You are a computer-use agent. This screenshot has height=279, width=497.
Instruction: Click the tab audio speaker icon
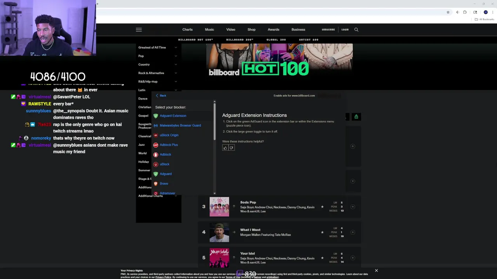[x=457, y=12]
